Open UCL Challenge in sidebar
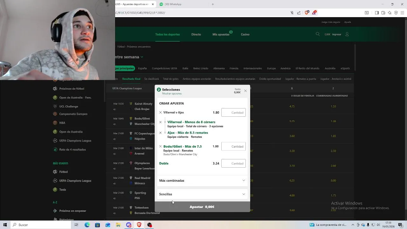The width and height of the screenshot is (407, 229). (x=69, y=107)
